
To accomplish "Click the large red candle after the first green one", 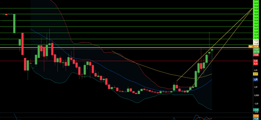I will click(x=22, y=43).
